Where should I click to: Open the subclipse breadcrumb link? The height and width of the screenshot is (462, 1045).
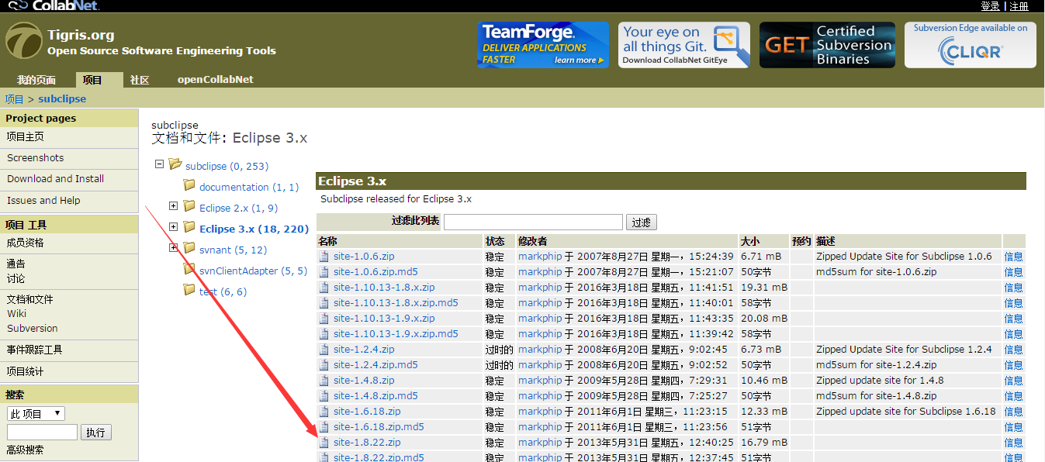pos(62,98)
